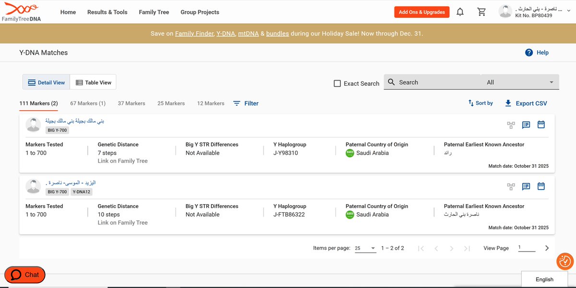The width and height of the screenshot is (576, 288).
Task: Click the Export CSV download icon
Action: (x=508, y=103)
